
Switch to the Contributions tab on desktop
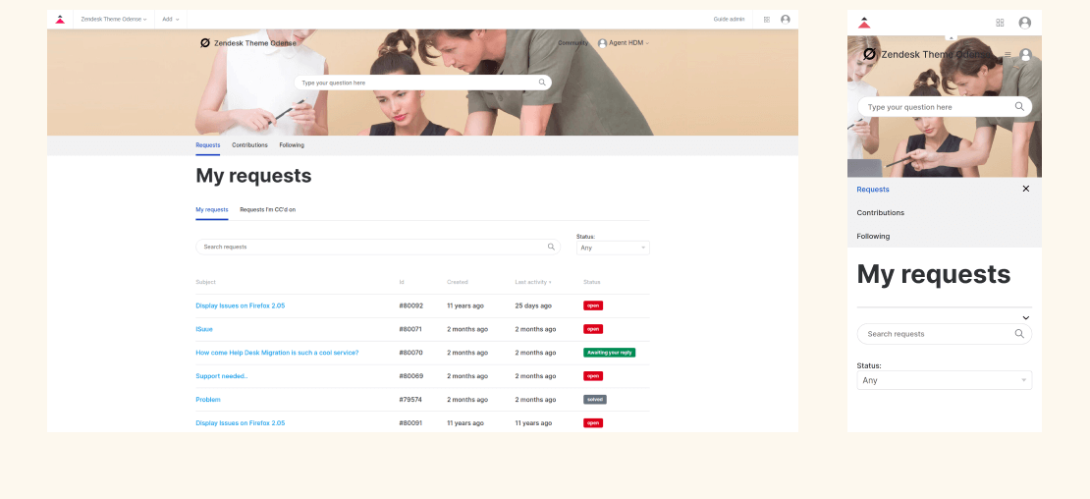tap(249, 145)
